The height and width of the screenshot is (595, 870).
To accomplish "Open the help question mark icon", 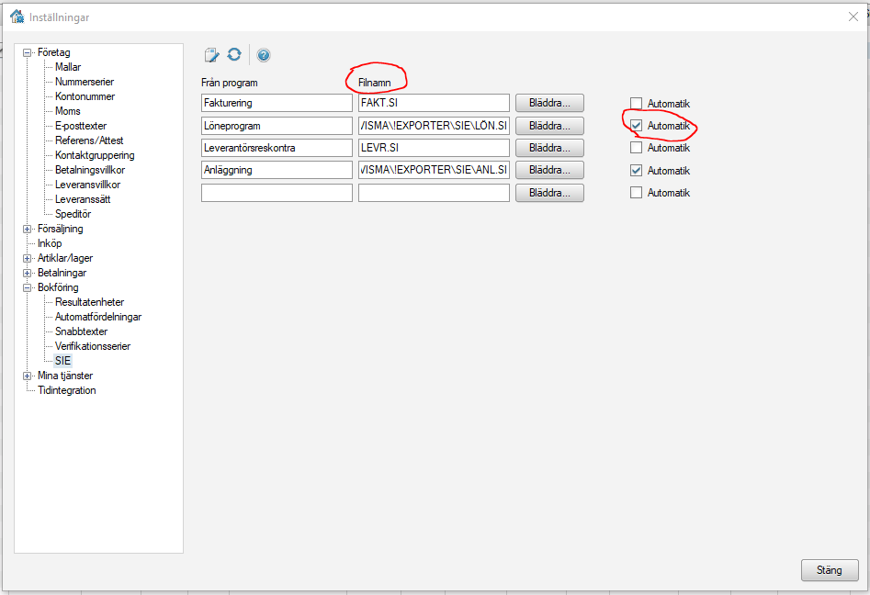I will [264, 55].
